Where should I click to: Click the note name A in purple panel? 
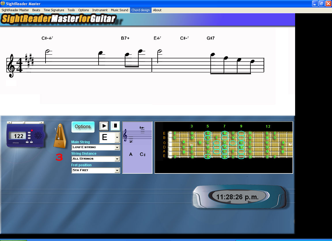131,154
